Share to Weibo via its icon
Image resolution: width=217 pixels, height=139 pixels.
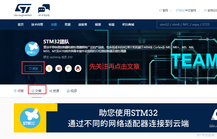pos(59,68)
